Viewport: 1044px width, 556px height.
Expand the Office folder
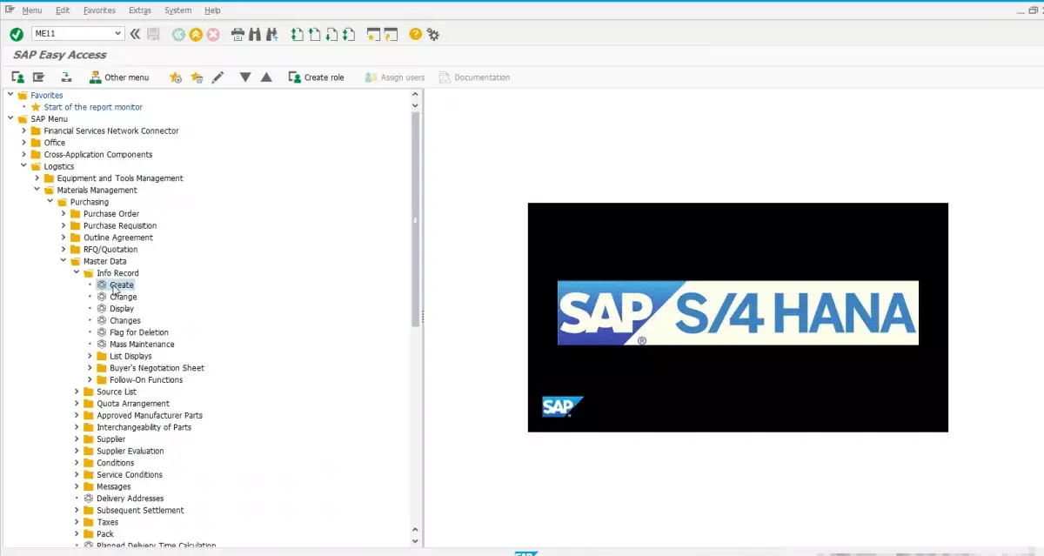click(x=24, y=143)
